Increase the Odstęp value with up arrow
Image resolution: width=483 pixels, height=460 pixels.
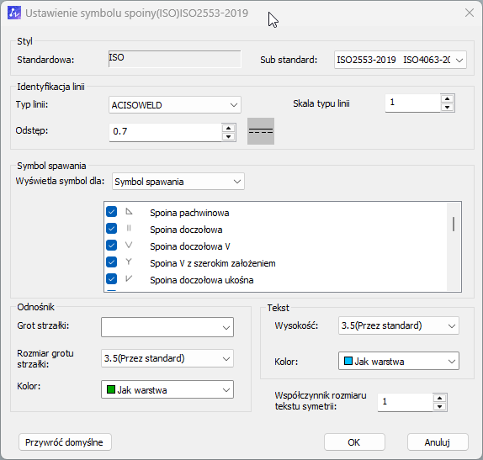point(228,129)
